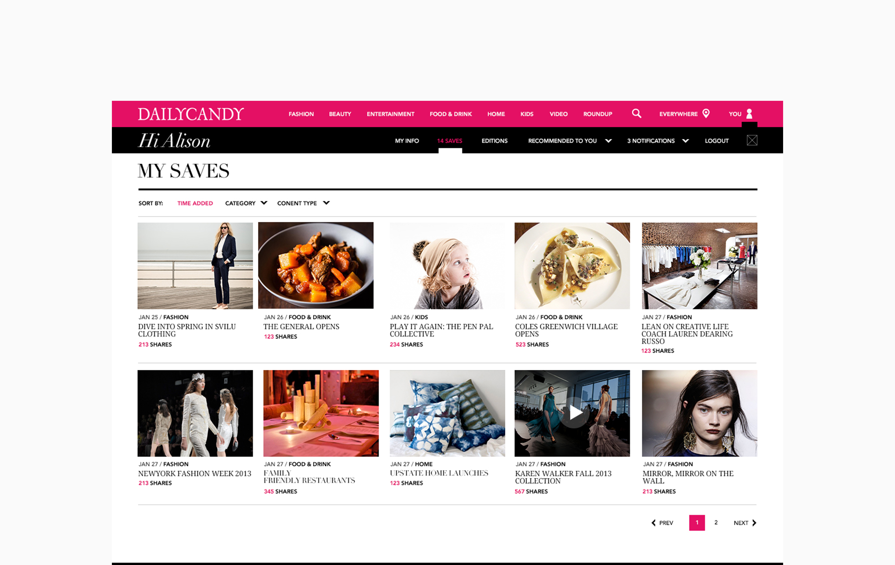Play the Karen Walker Fall 2013 video
This screenshot has height=565, width=895.
[x=575, y=413]
